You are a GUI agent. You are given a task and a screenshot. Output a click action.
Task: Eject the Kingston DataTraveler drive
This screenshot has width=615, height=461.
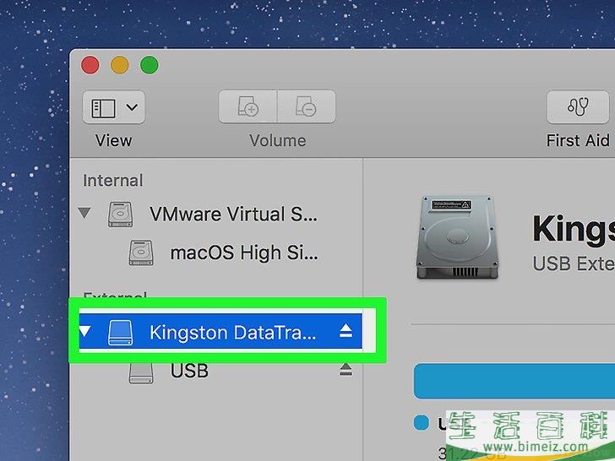(346, 331)
